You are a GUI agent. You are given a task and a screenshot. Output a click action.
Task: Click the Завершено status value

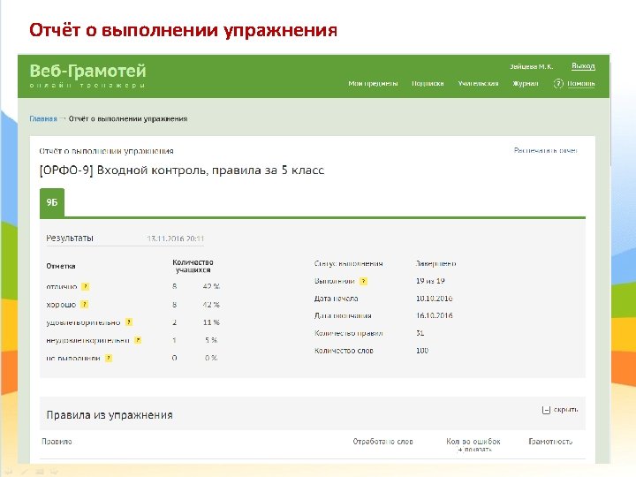[x=435, y=263]
